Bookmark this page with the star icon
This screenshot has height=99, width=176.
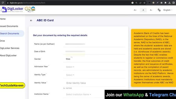click(144, 3)
